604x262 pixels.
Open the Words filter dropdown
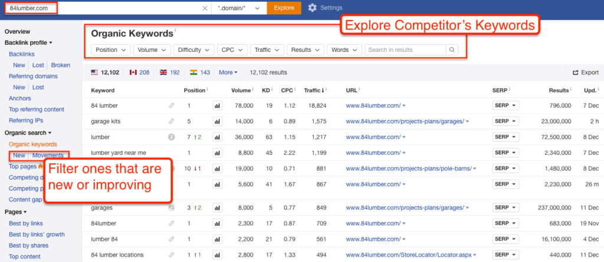[x=344, y=49]
